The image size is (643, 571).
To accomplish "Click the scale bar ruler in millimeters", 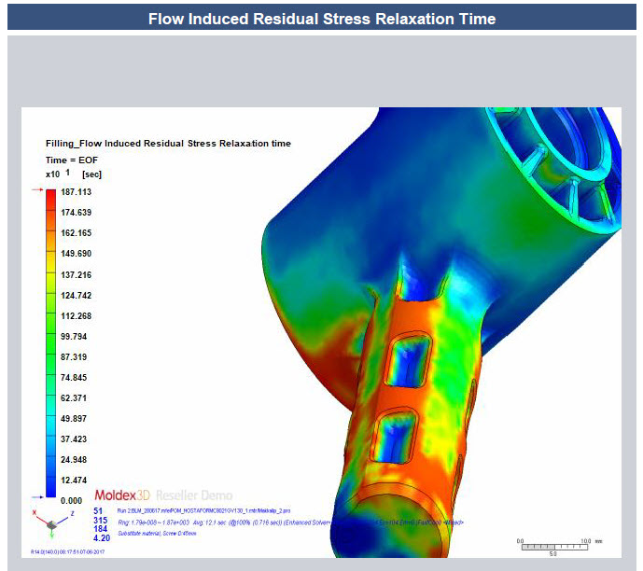I will pos(552,545).
